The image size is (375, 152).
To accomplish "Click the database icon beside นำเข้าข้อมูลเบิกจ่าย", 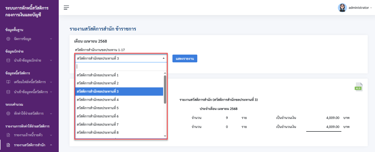I will [8, 60].
